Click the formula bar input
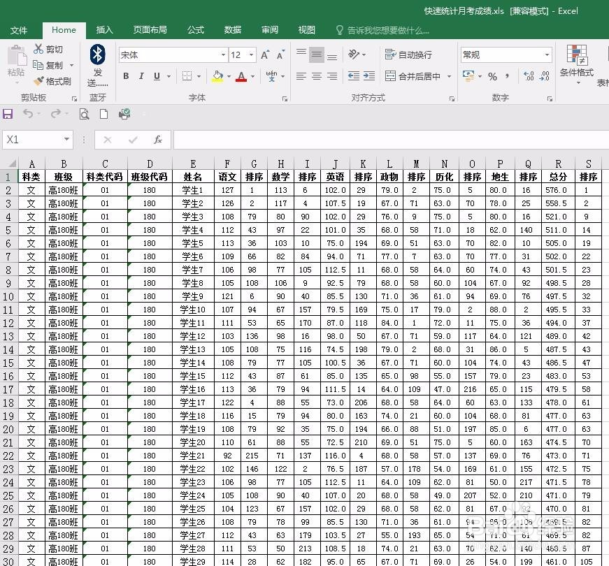This screenshot has width=609, height=566. 391,140
